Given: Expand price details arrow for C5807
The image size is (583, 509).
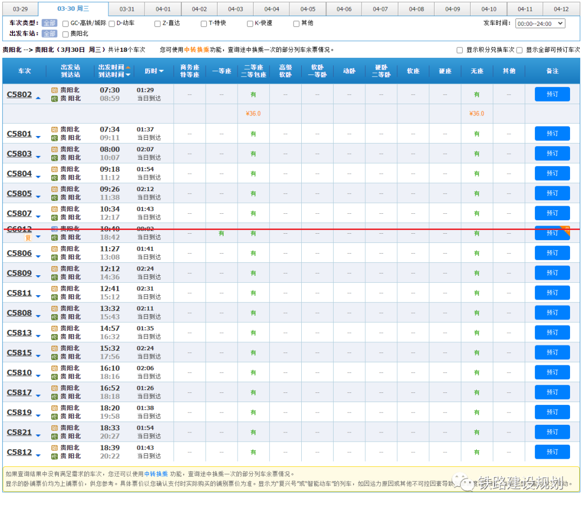Looking at the screenshot, I should 38,217.
